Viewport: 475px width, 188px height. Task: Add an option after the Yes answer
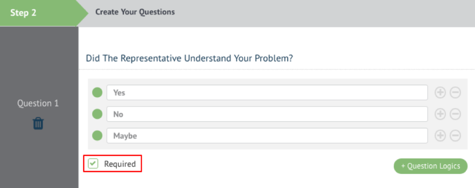tap(440, 93)
